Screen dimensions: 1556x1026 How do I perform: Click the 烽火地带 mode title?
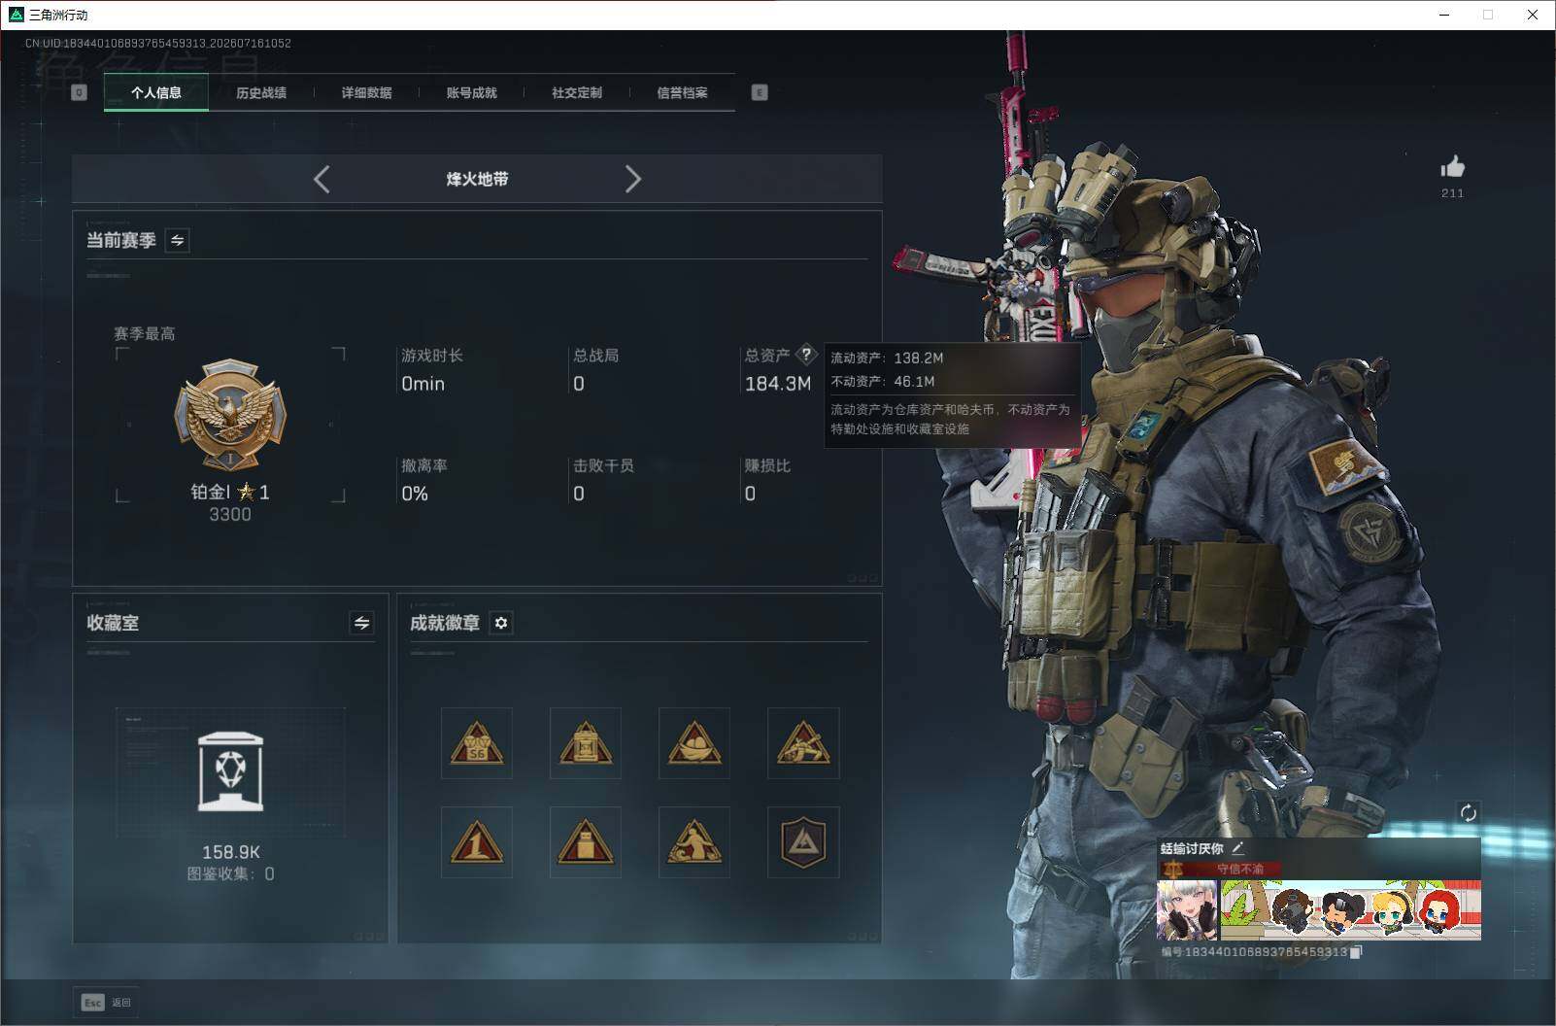coord(477,179)
